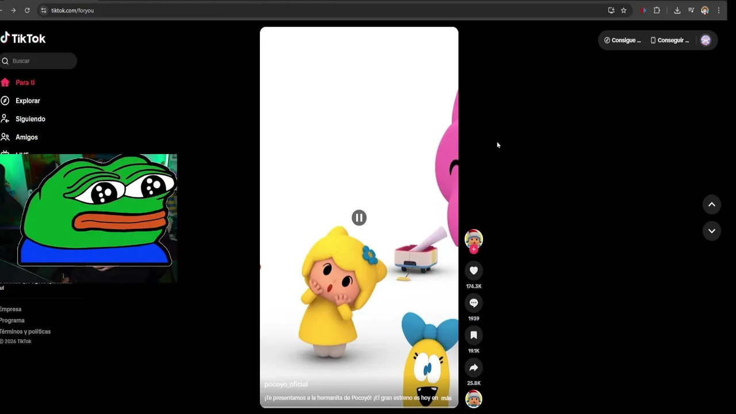The image size is (736, 414).
Task: Expand caption by clicking 'más'
Action: point(446,398)
